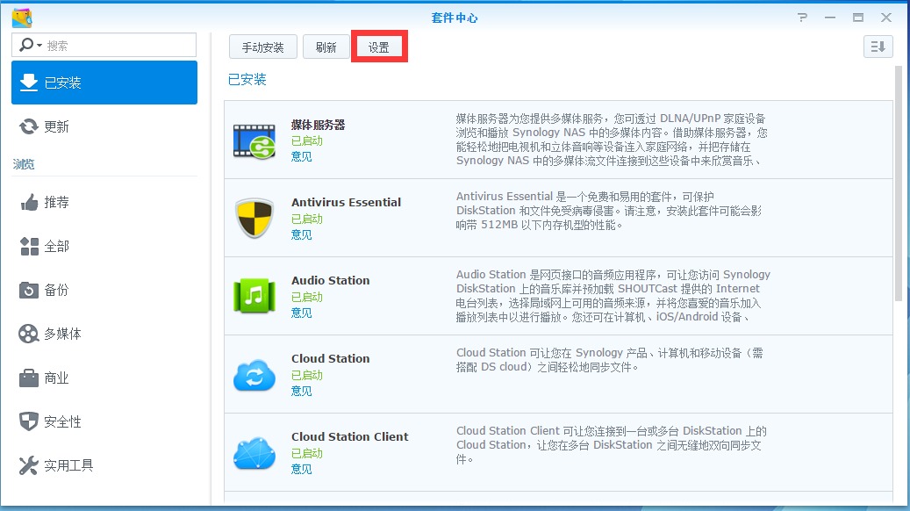910x511 pixels.
Task: Click 已启动 status of Audio Station
Action: tap(307, 298)
